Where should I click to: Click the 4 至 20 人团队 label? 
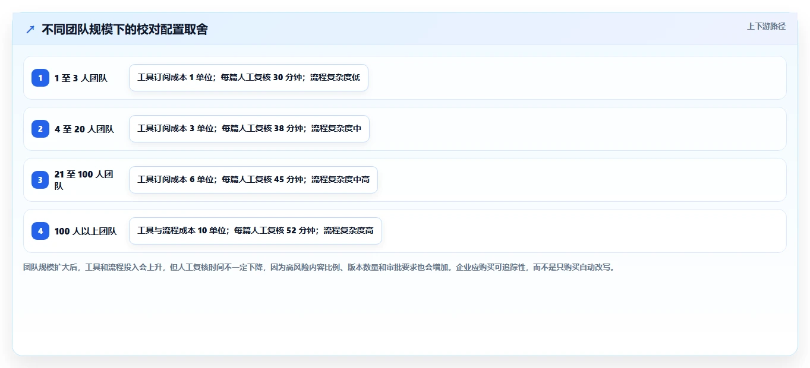click(x=84, y=129)
